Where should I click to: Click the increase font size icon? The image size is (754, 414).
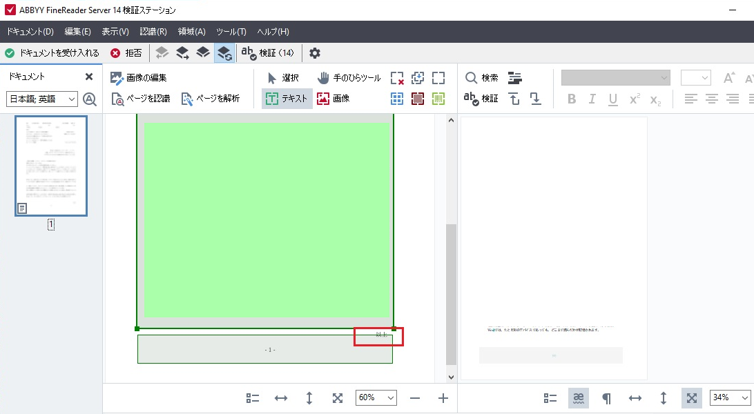[729, 78]
